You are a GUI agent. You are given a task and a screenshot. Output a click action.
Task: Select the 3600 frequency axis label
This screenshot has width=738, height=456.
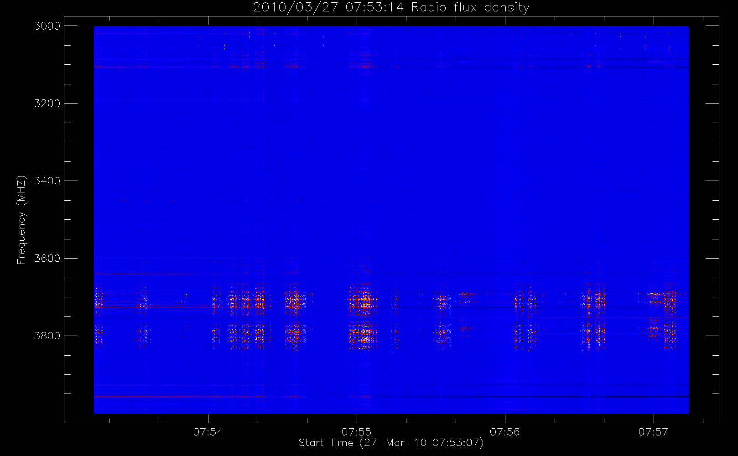pyautogui.click(x=47, y=259)
